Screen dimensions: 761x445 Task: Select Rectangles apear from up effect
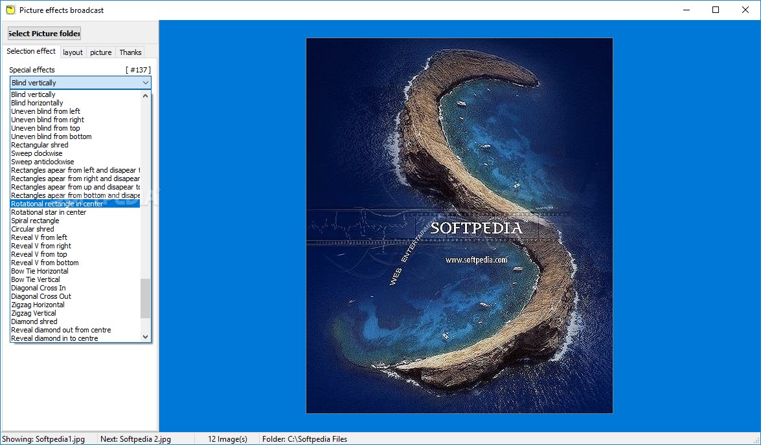(x=75, y=187)
